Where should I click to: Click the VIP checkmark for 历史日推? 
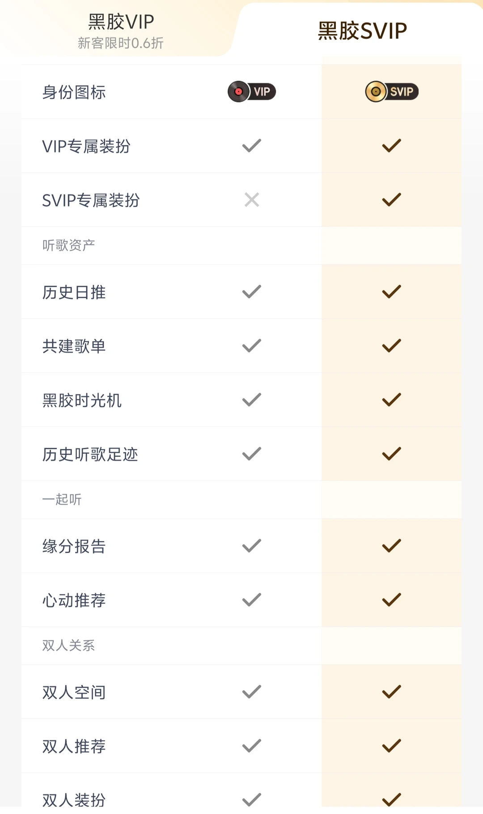click(x=252, y=291)
